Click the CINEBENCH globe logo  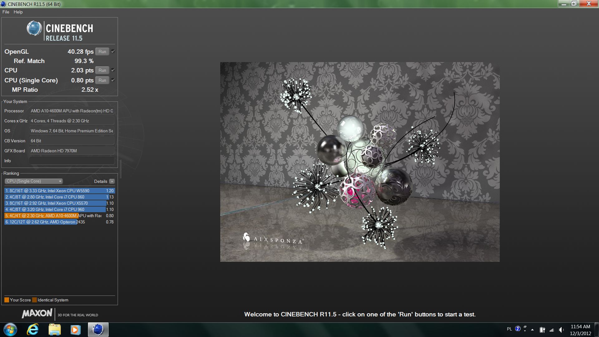[x=34, y=29]
